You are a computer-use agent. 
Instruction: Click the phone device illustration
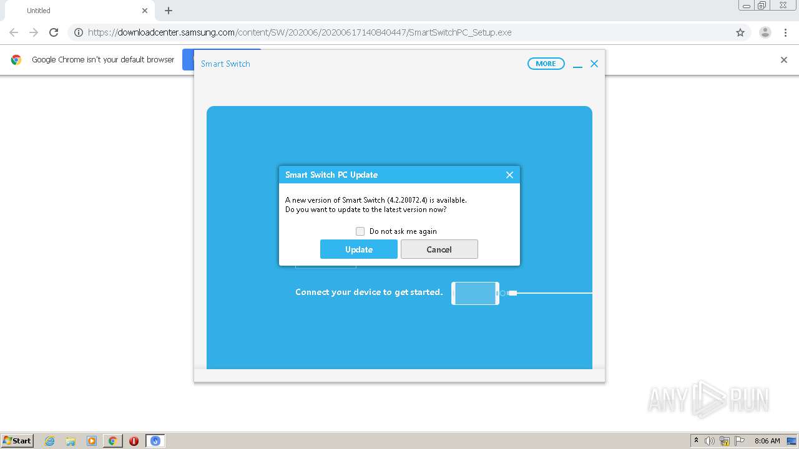(x=475, y=293)
